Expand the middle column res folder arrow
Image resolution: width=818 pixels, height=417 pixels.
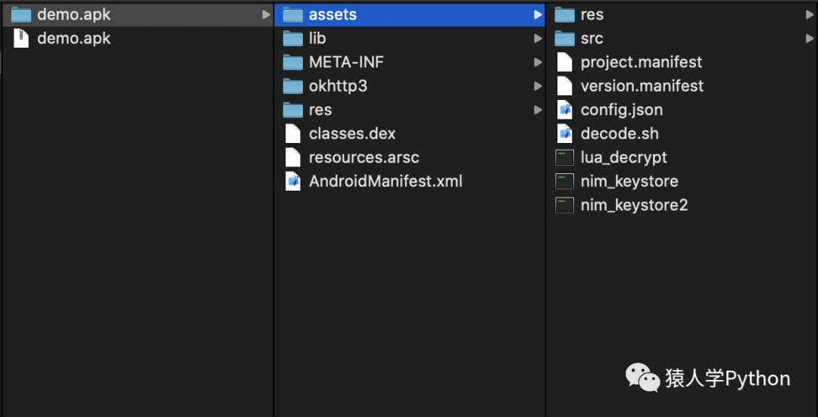pyautogui.click(x=538, y=110)
